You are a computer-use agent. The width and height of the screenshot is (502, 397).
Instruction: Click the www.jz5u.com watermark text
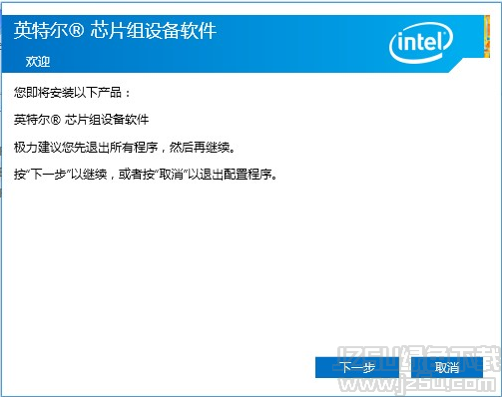[420, 384]
